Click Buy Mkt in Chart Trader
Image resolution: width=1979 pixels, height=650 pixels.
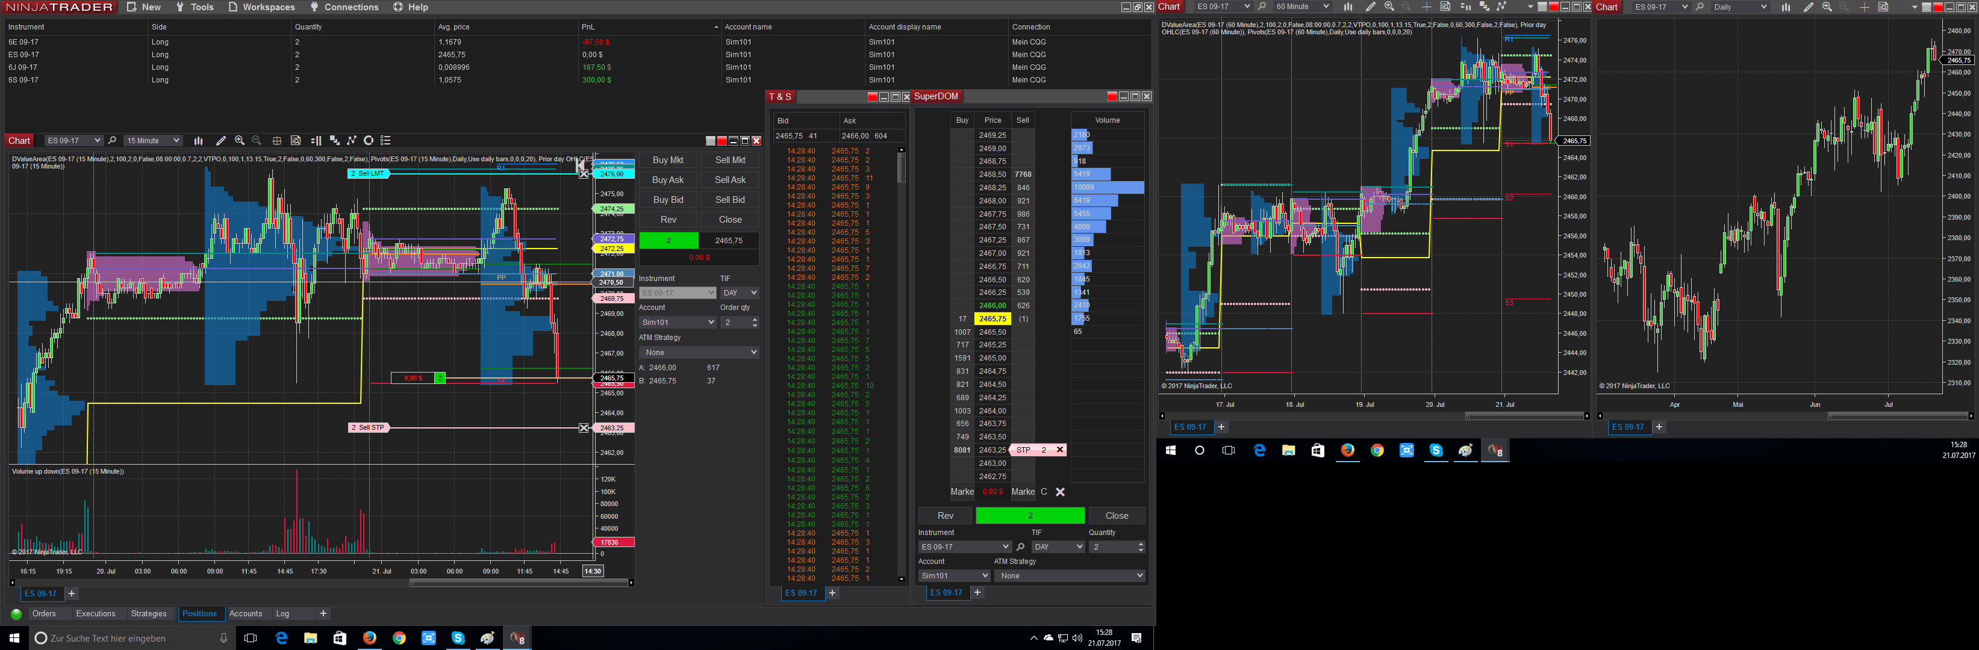[668, 159]
